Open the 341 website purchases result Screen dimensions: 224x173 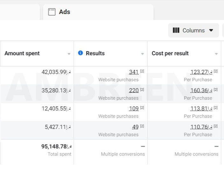pyautogui.click(x=134, y=72)
